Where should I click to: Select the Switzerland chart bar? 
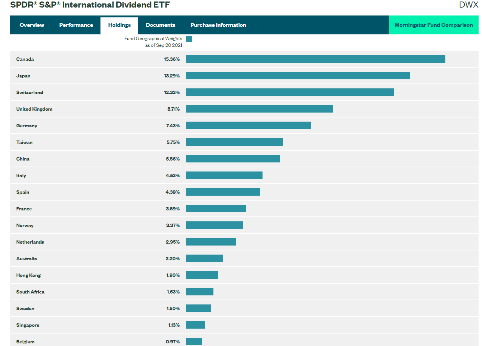(290, 92)
